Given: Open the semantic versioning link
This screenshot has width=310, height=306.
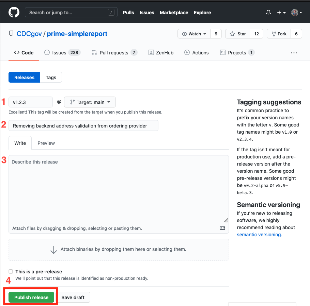Looking at the screenshot, I should 259,235.
